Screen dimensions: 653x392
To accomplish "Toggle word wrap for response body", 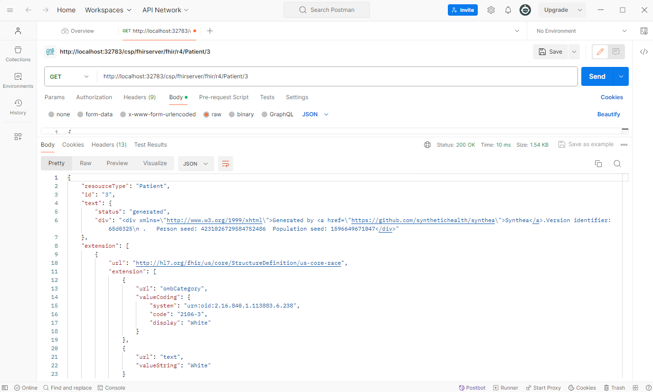I will (226, 164).
